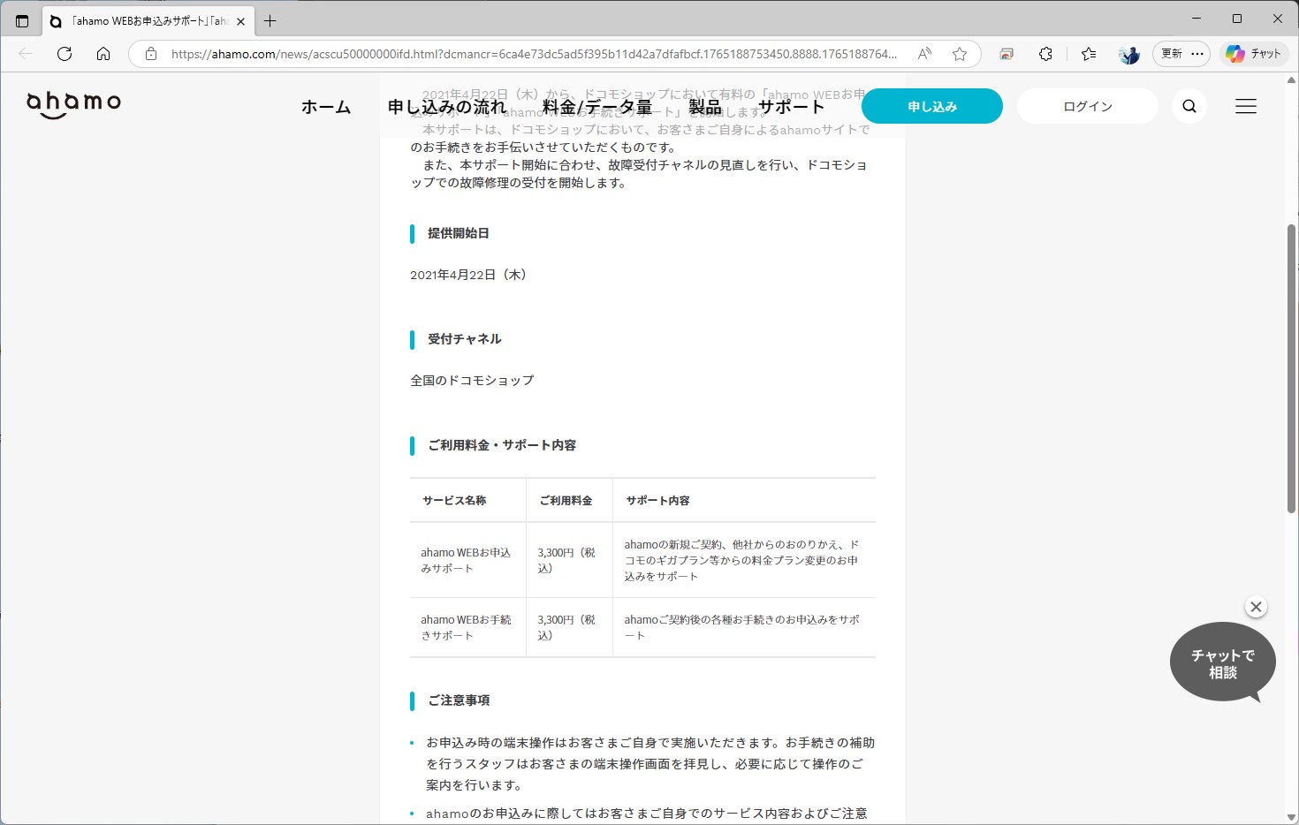Open the Copilot チャット button
1299x825 pixels.
(x=1254, y=54)
